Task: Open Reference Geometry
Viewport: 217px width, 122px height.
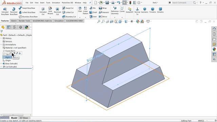Action: point(115,11)
